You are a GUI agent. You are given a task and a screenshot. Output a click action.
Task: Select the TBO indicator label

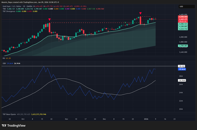coord(4,8)
